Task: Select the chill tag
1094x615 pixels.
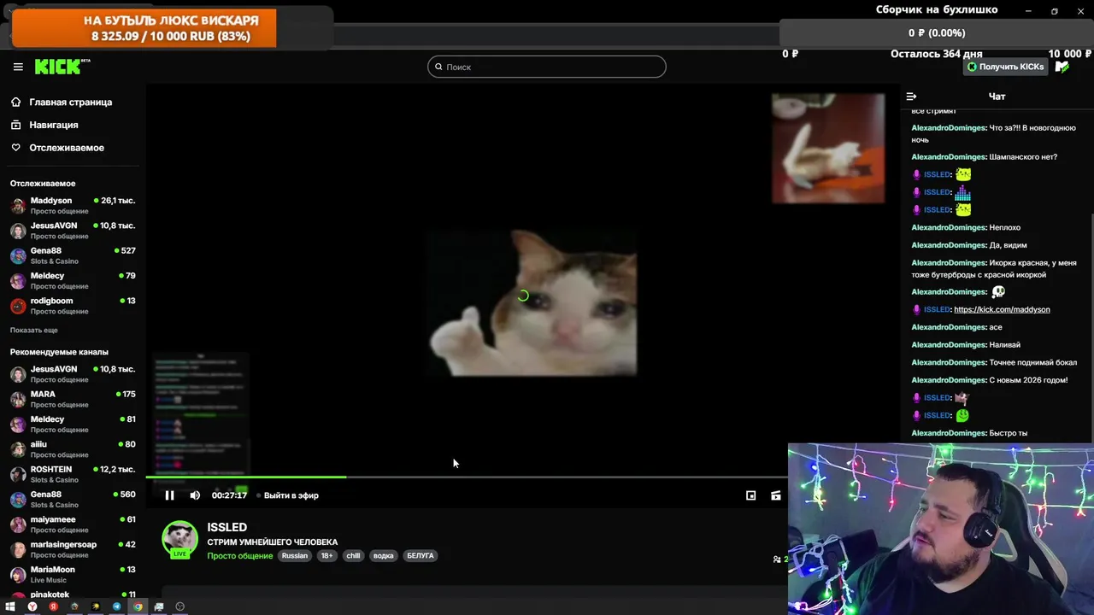Action: (x=353, y=555)
